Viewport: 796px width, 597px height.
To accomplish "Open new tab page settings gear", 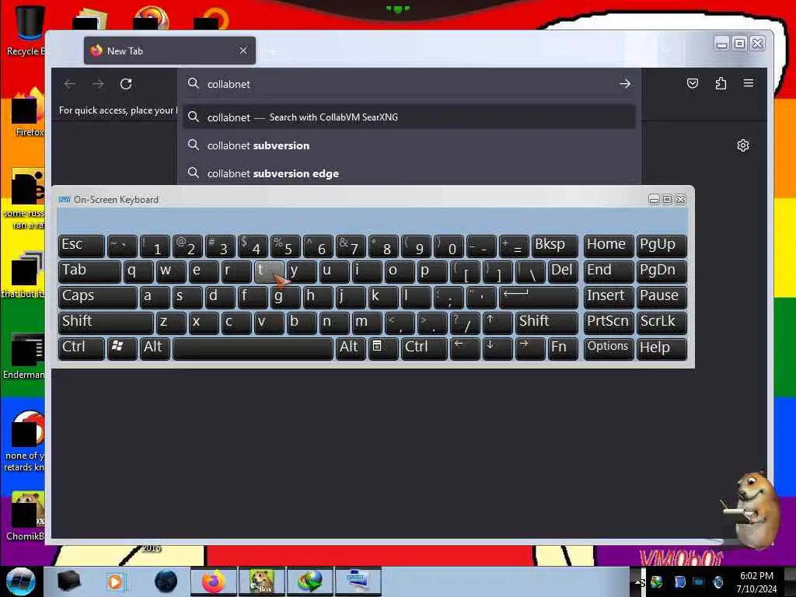I will click(x=742, y=145).
